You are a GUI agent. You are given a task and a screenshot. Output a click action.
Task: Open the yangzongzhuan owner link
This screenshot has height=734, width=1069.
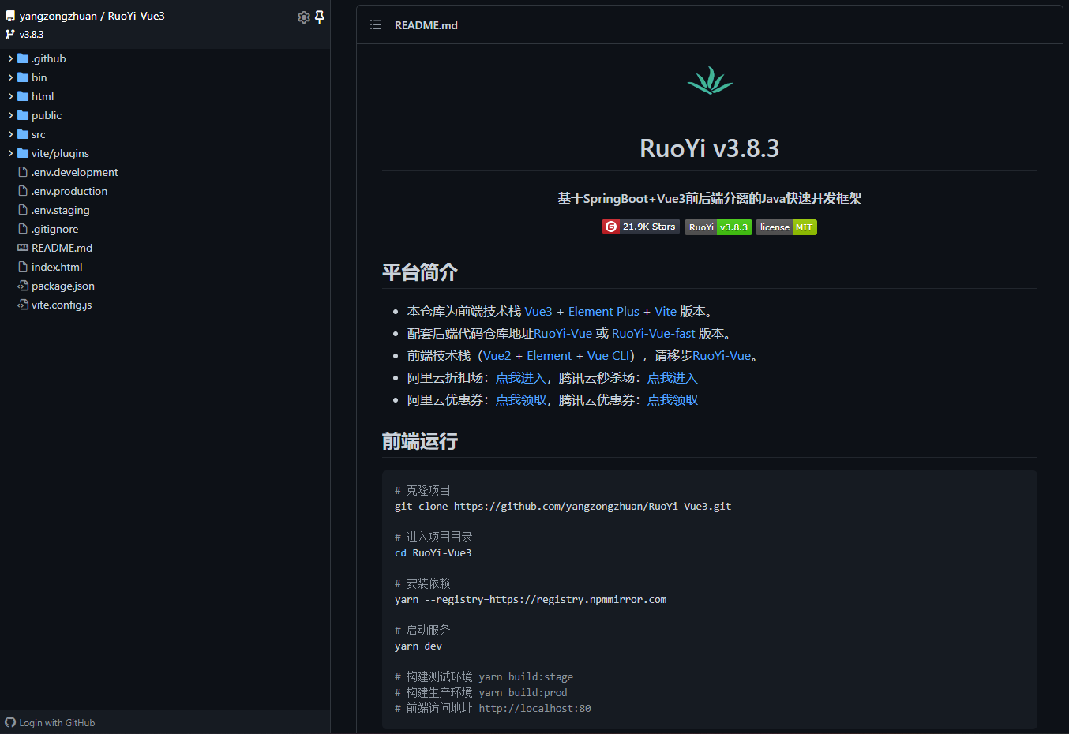tap(58, 16)
